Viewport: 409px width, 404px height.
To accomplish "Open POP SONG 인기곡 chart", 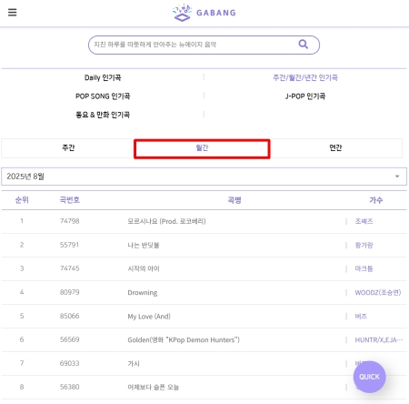I will 103,96.
